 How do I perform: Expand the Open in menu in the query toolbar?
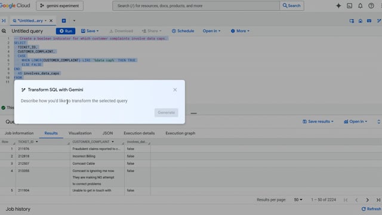click(x=211, y=31)
